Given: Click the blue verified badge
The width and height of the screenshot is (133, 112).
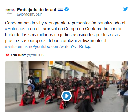Looking at the screenshot, I should coord(67,9).
